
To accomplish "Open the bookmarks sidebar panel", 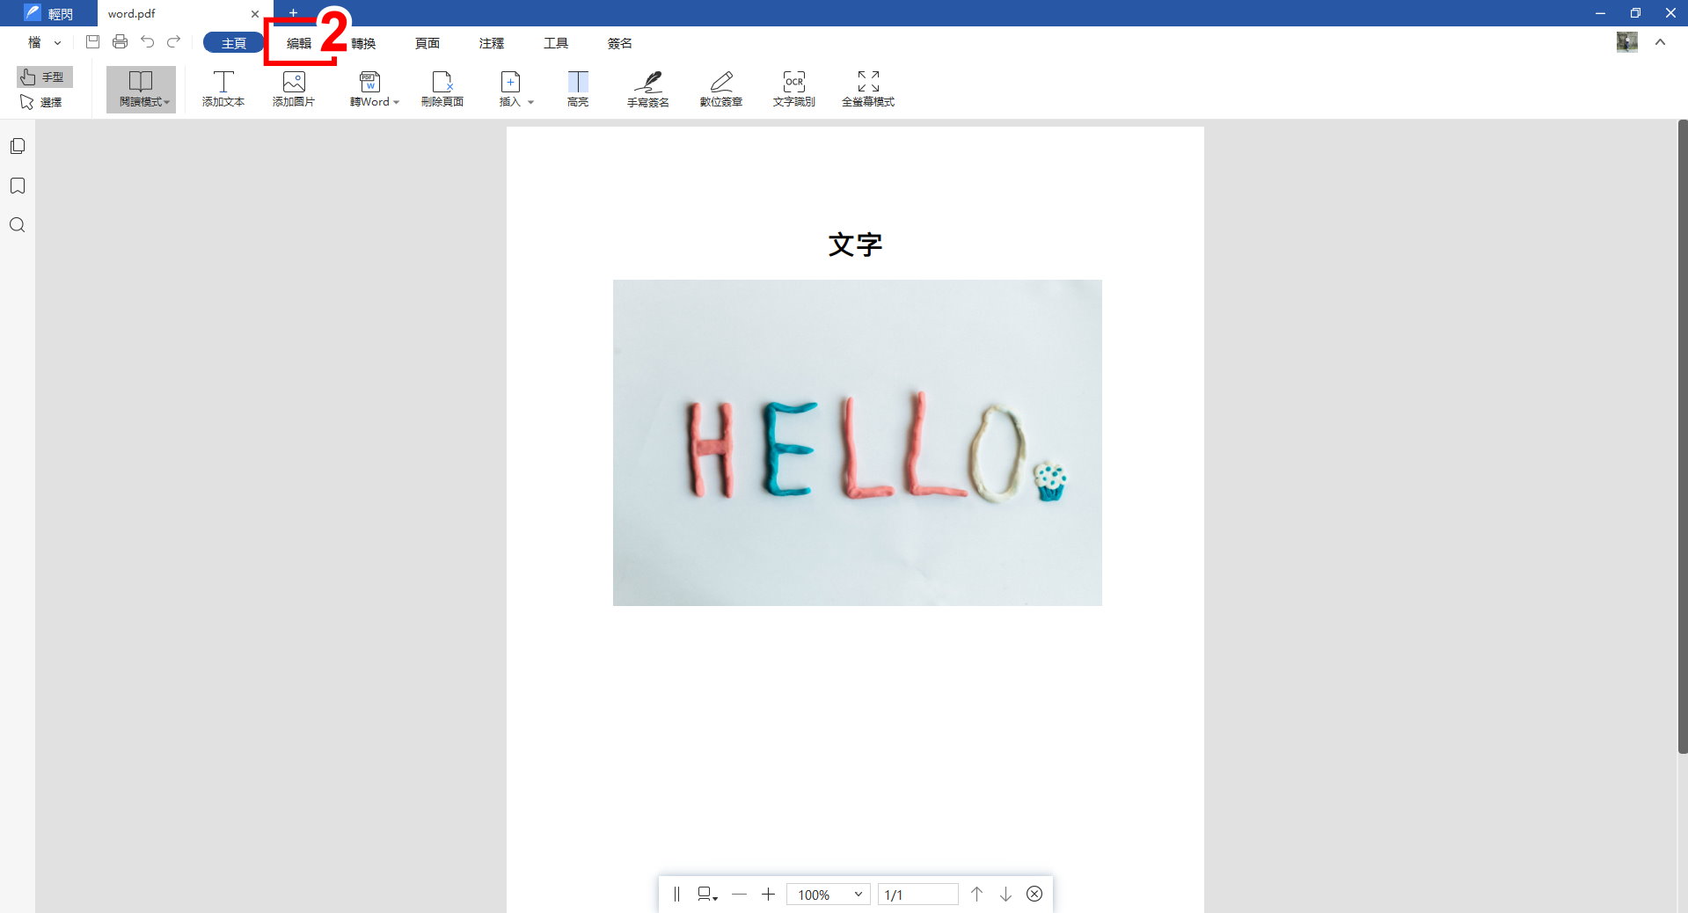I will coord(18,186).
